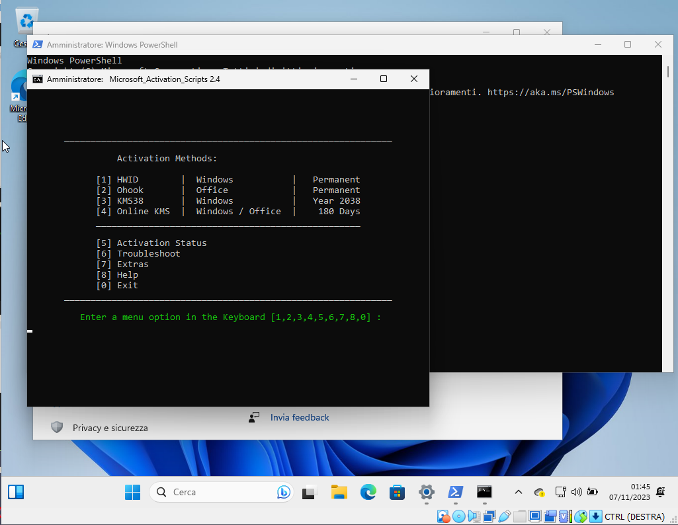Click the [0] Exit line
This screenshot has height=525, width=678.
pyautogui.click(x=117, y=285)
